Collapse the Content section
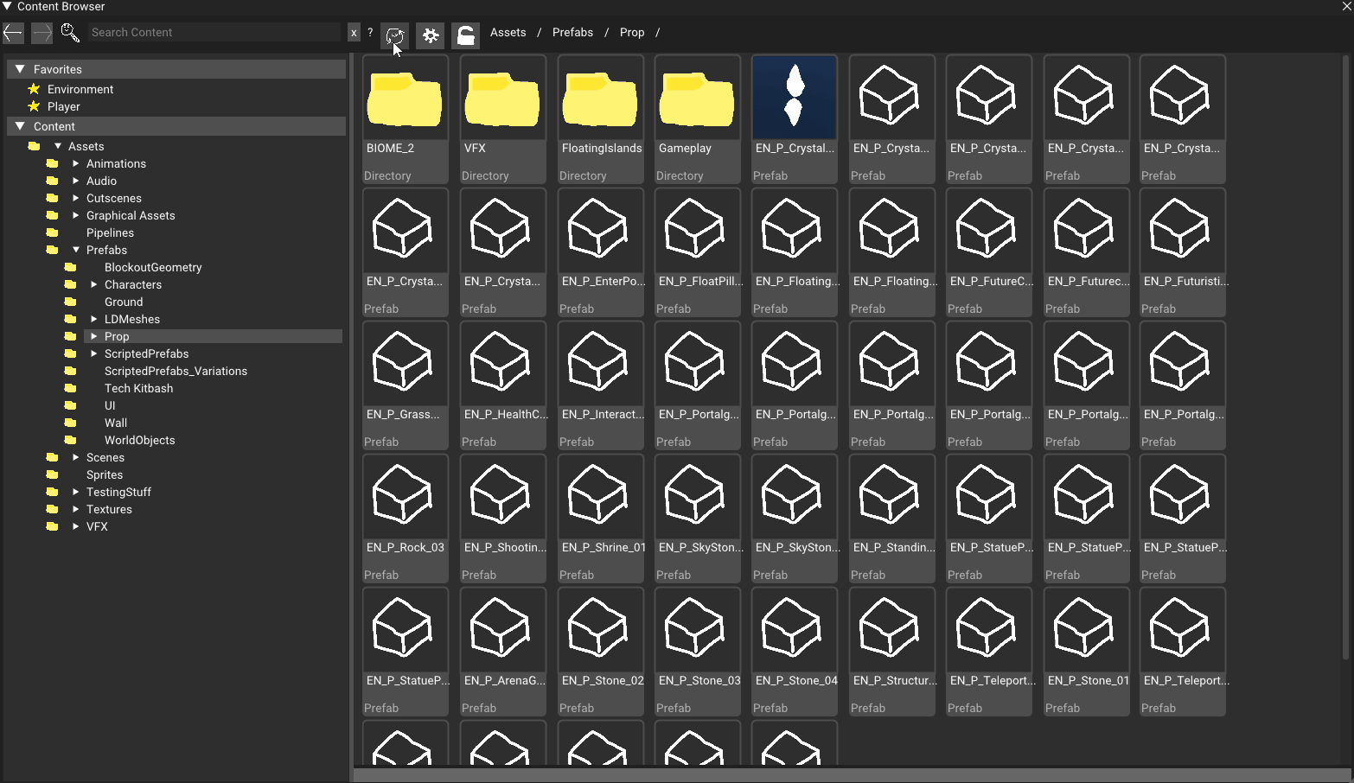 [20, 126]
